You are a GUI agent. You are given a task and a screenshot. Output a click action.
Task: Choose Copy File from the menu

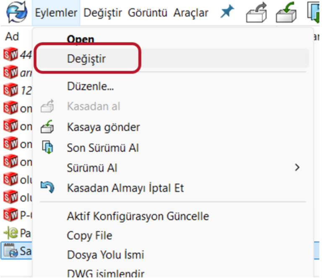click(89, 236)
